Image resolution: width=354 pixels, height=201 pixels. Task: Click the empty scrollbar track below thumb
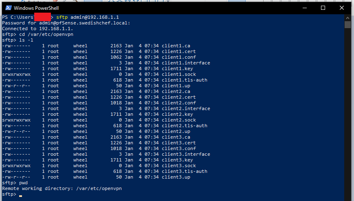click(347, 113)
